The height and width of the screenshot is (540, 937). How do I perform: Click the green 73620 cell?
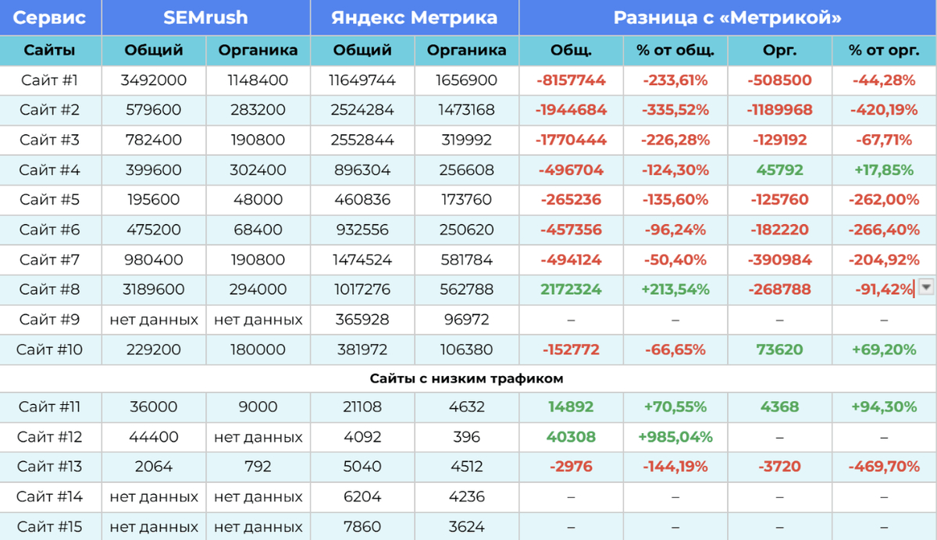(779, 350)
